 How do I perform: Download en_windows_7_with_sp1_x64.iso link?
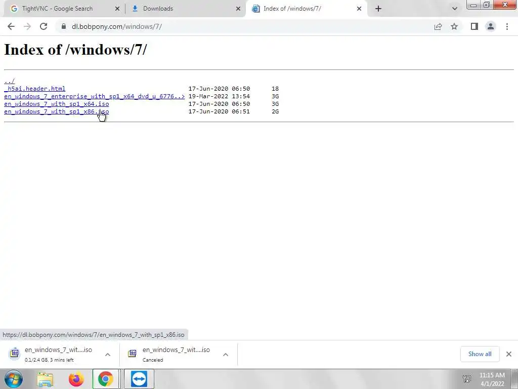click(x=57, y=104)
